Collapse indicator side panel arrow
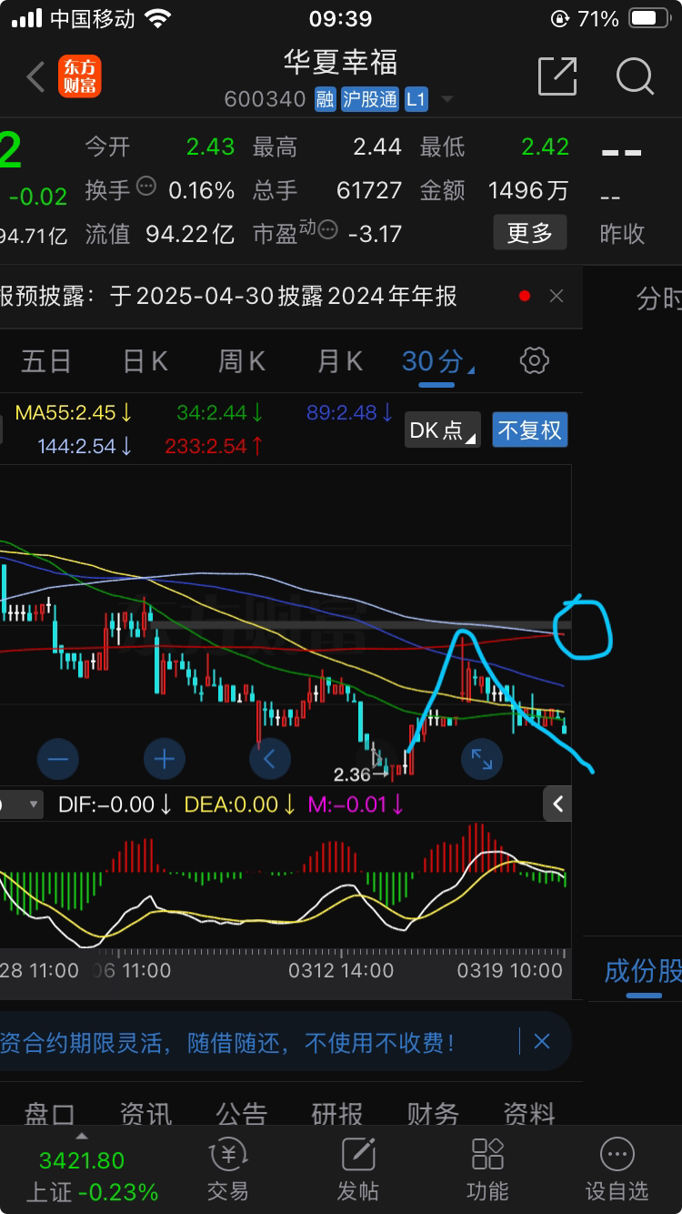Screen dimensions: 682x1214 click(x=557, y=804)
